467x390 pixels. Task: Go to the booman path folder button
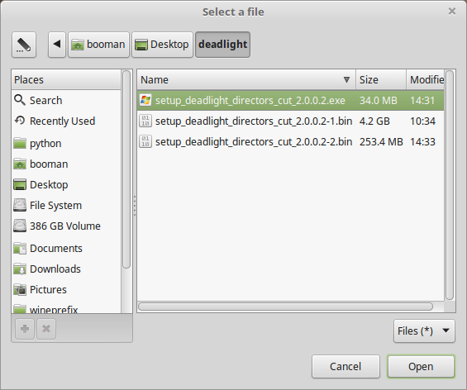(x=98, y=45)
